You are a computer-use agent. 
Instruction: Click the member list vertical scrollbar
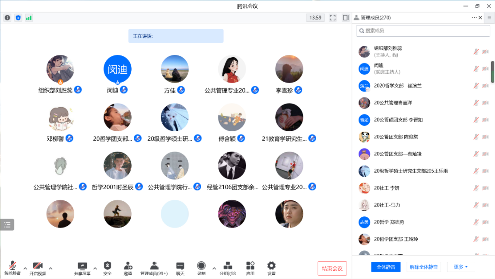[492, 72]
